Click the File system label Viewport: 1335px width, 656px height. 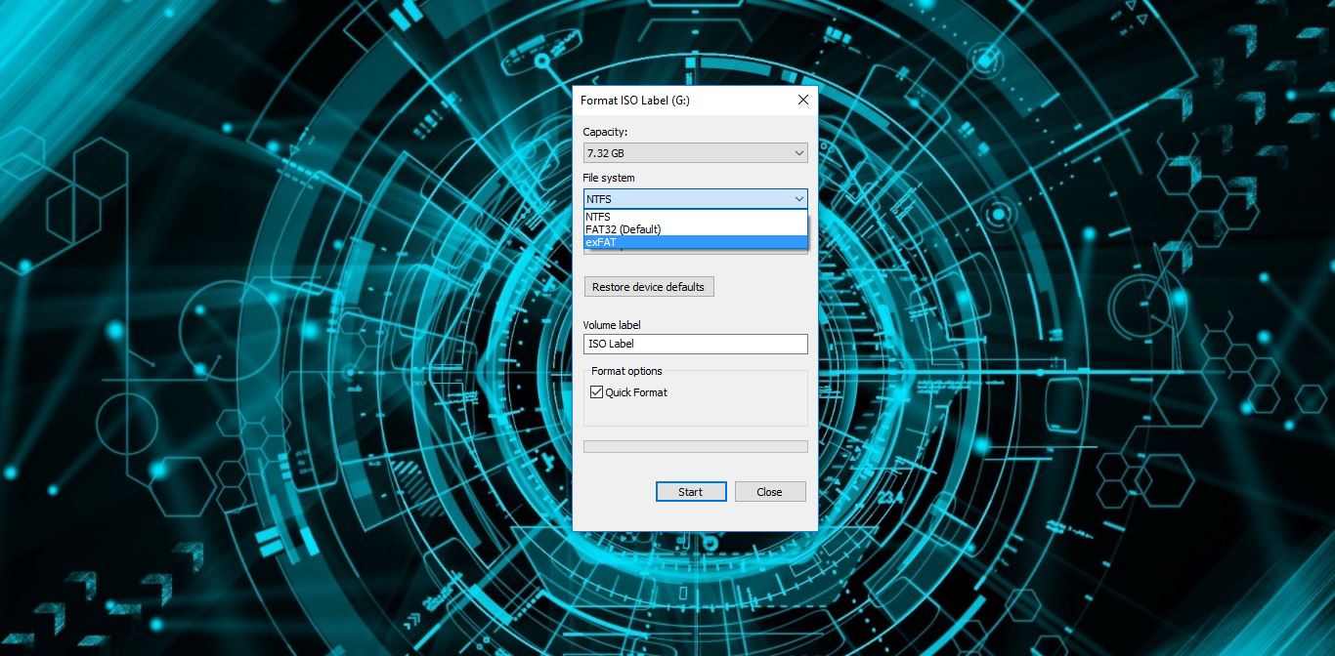(x=607, y=178)
